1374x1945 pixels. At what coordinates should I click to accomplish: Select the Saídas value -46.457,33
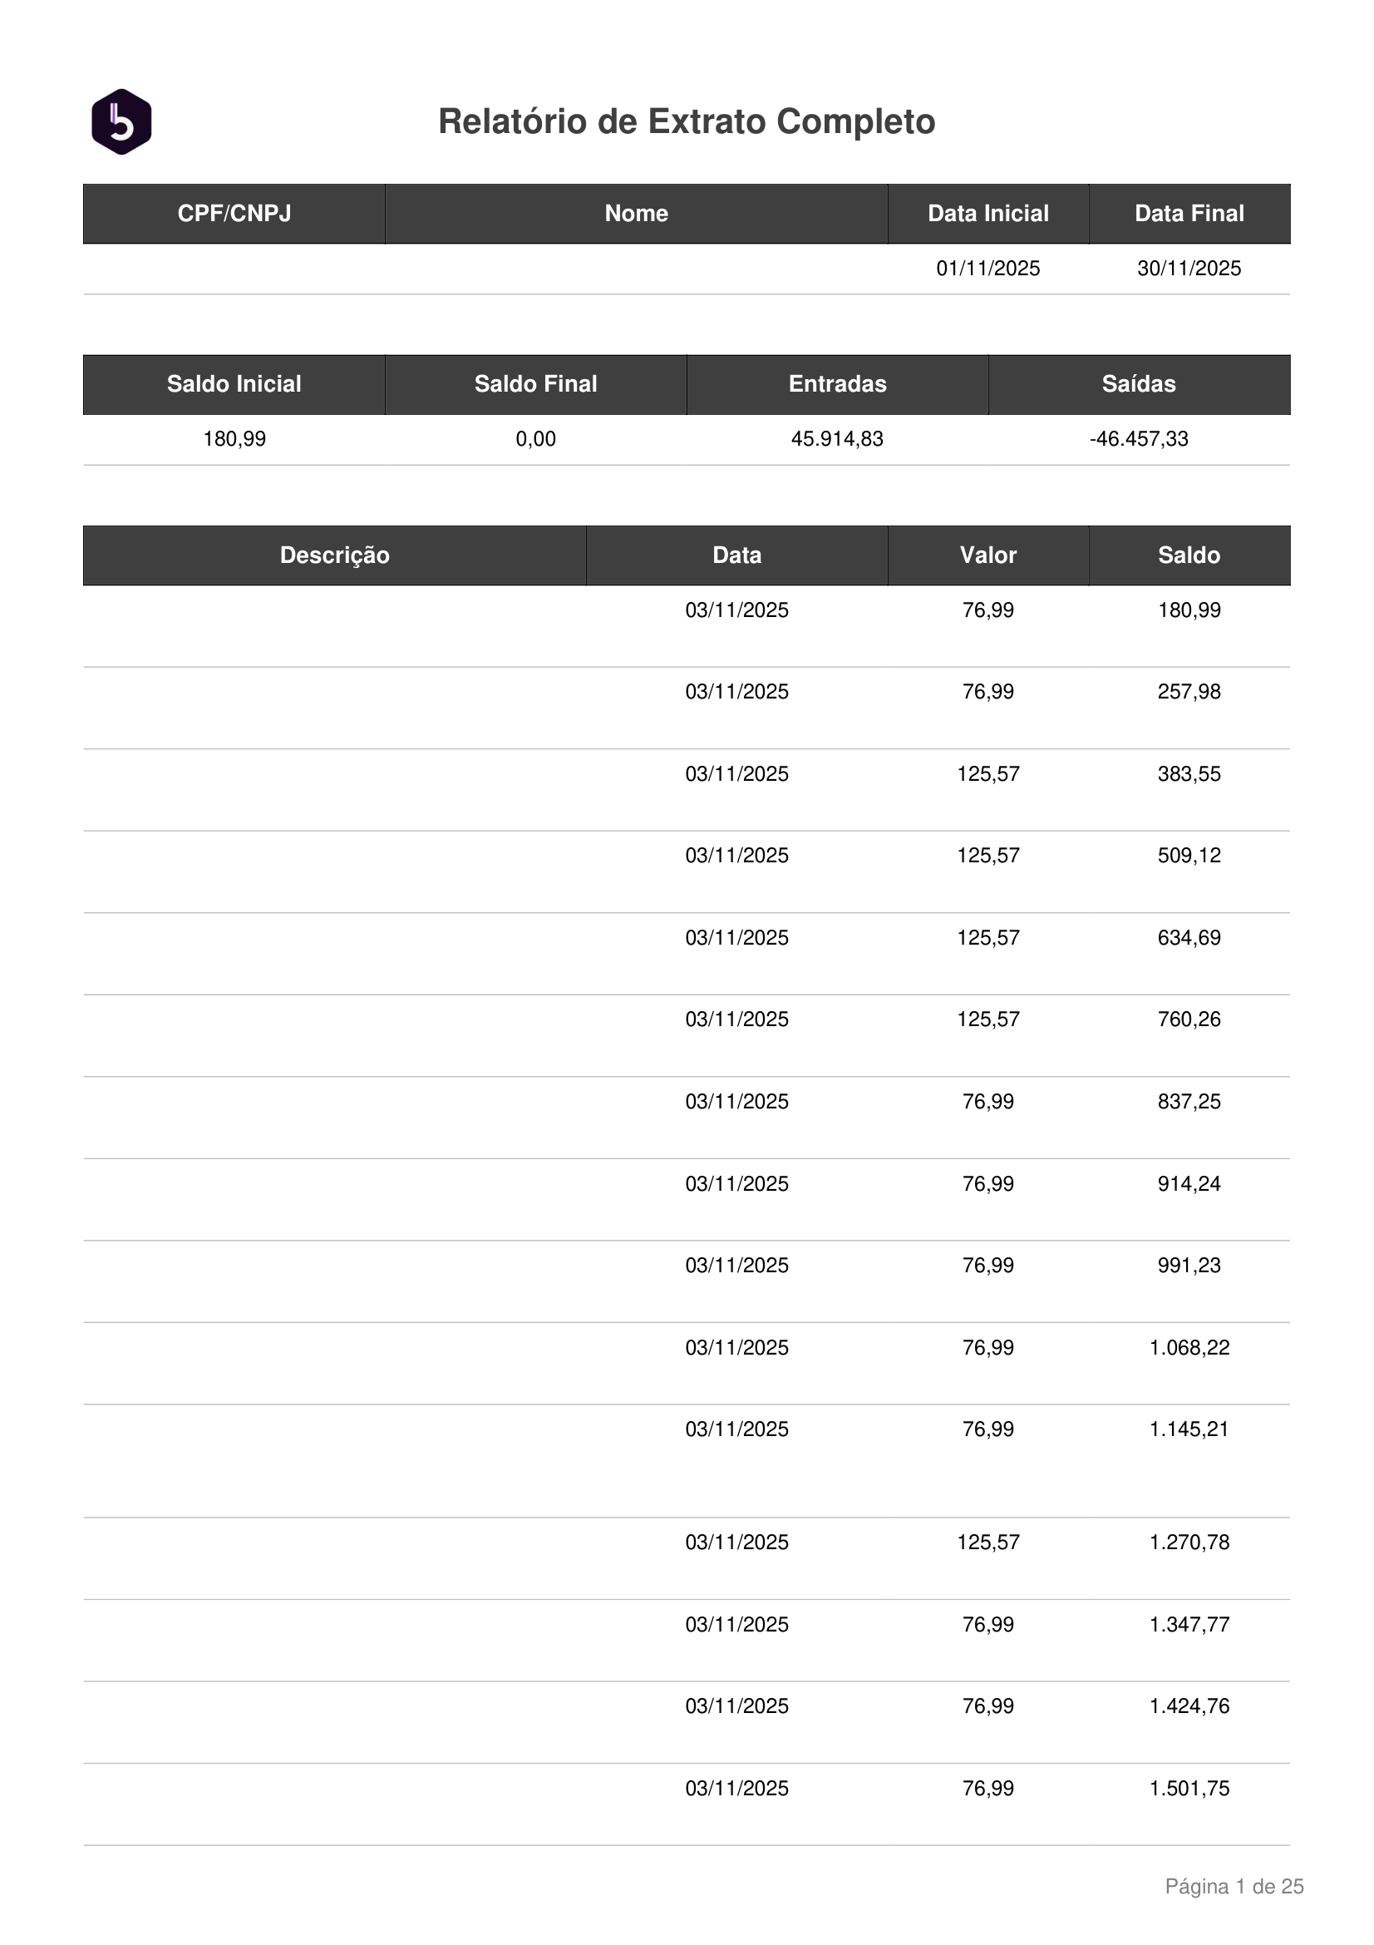click(1139, 439)
